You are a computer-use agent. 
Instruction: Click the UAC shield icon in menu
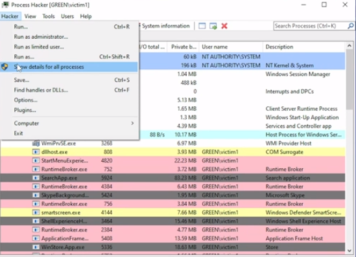tap(5, 67)
